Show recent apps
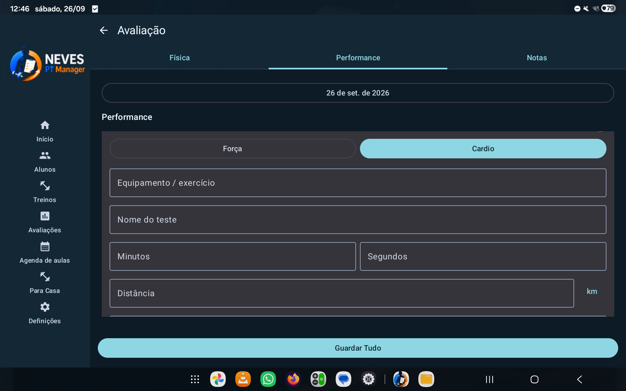Viewport: 626px width, 391px height. pyautogui.click(x=489, y=379)
